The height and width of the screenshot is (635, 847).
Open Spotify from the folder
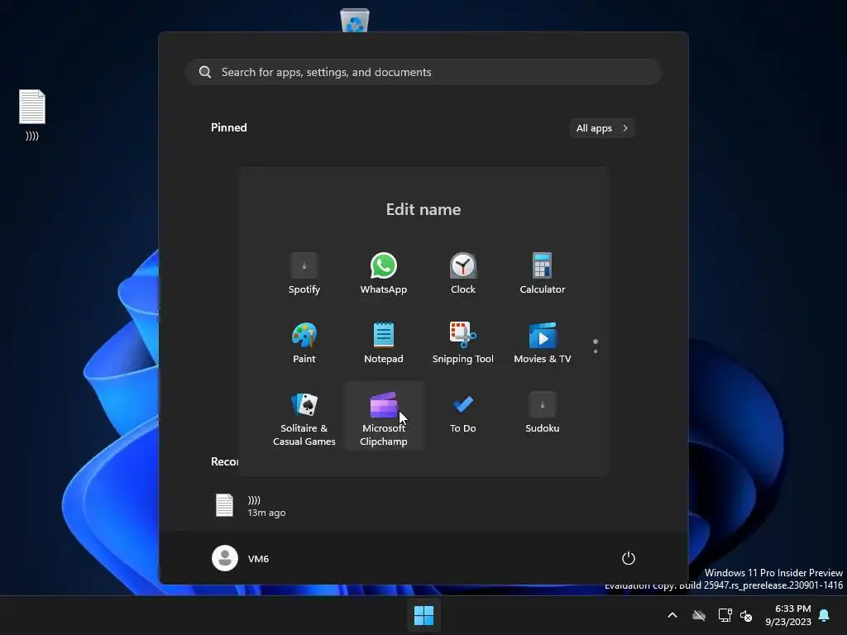tap(304, 274)
